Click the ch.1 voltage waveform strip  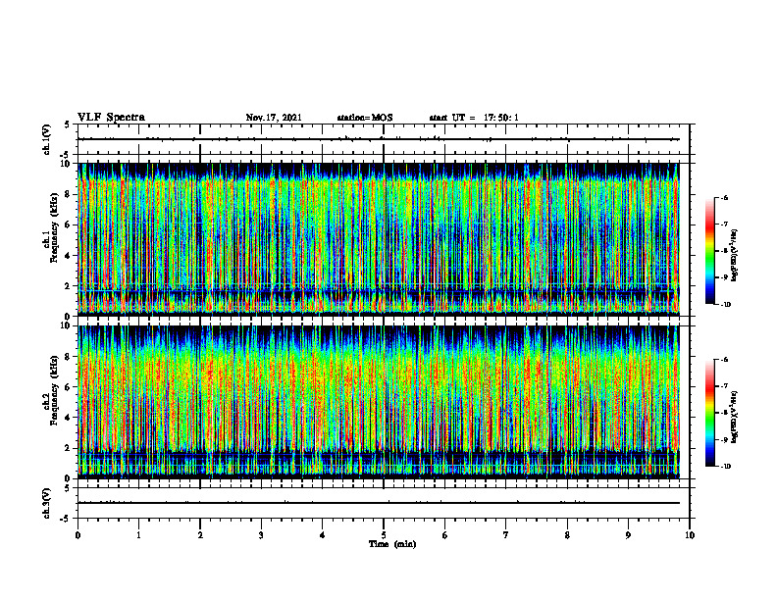coord(384,139)
